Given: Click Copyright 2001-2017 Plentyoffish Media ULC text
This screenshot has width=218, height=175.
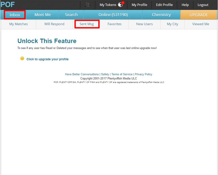Looking at the screenshot, I should point(108,78).
